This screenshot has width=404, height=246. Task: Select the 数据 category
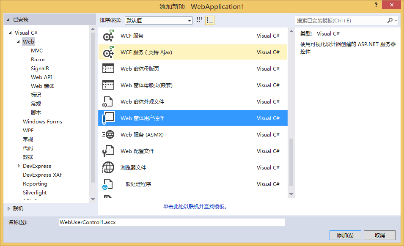coord(28,157)
